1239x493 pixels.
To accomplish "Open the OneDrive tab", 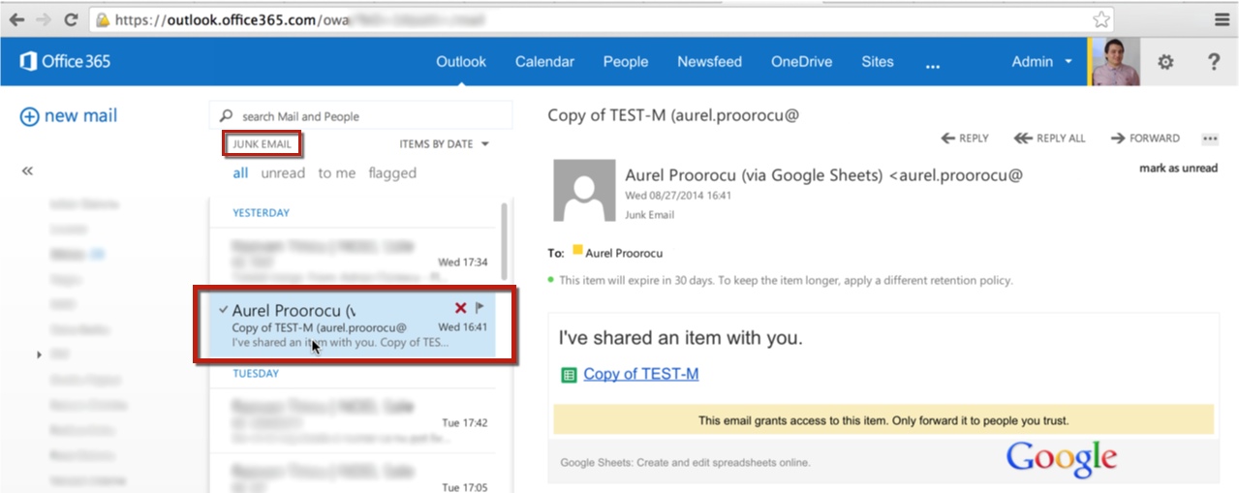I will coord(801,62).
